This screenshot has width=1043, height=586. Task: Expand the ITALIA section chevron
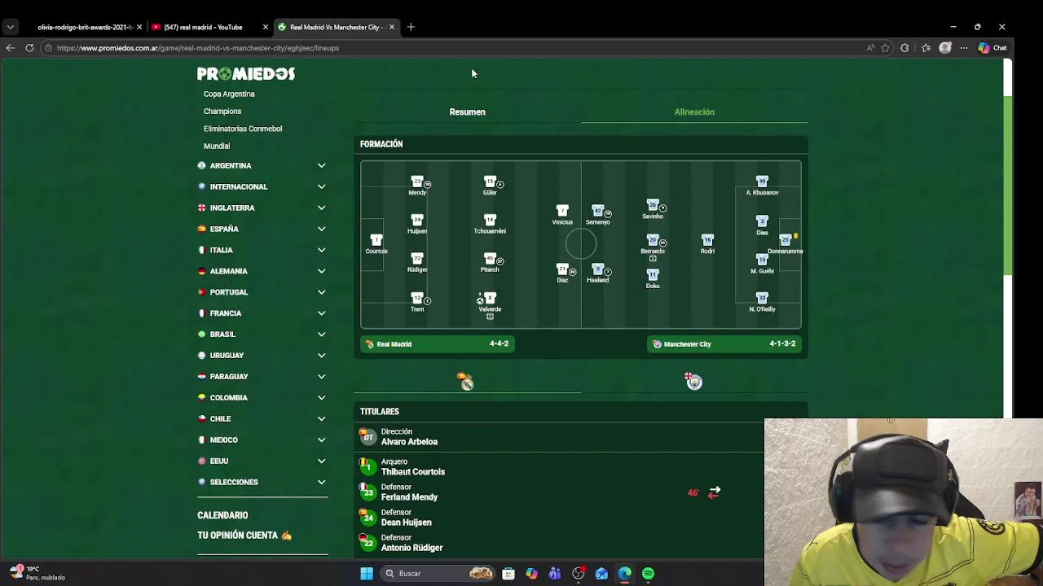[321, 250]
